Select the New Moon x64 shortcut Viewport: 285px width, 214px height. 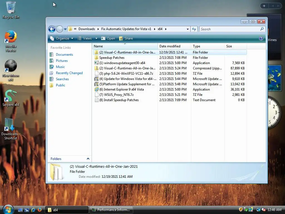pyautogui.click(x=11, y=70)
